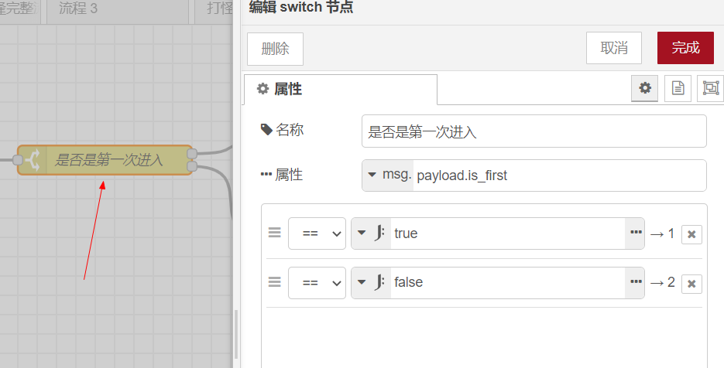Click the switch icon on the canvas node
The height and width of the screenshot is (368, 724).
click(33, 160)
